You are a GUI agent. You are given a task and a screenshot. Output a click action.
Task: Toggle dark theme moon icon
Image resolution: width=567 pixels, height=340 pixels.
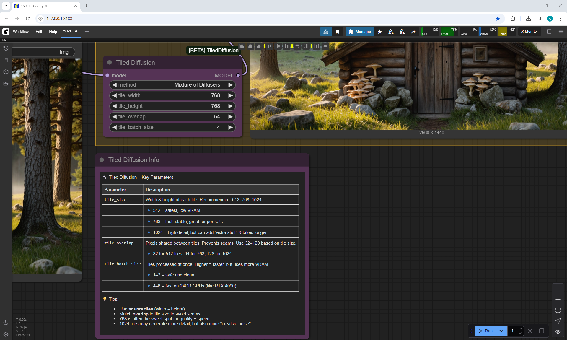[6, 323]
